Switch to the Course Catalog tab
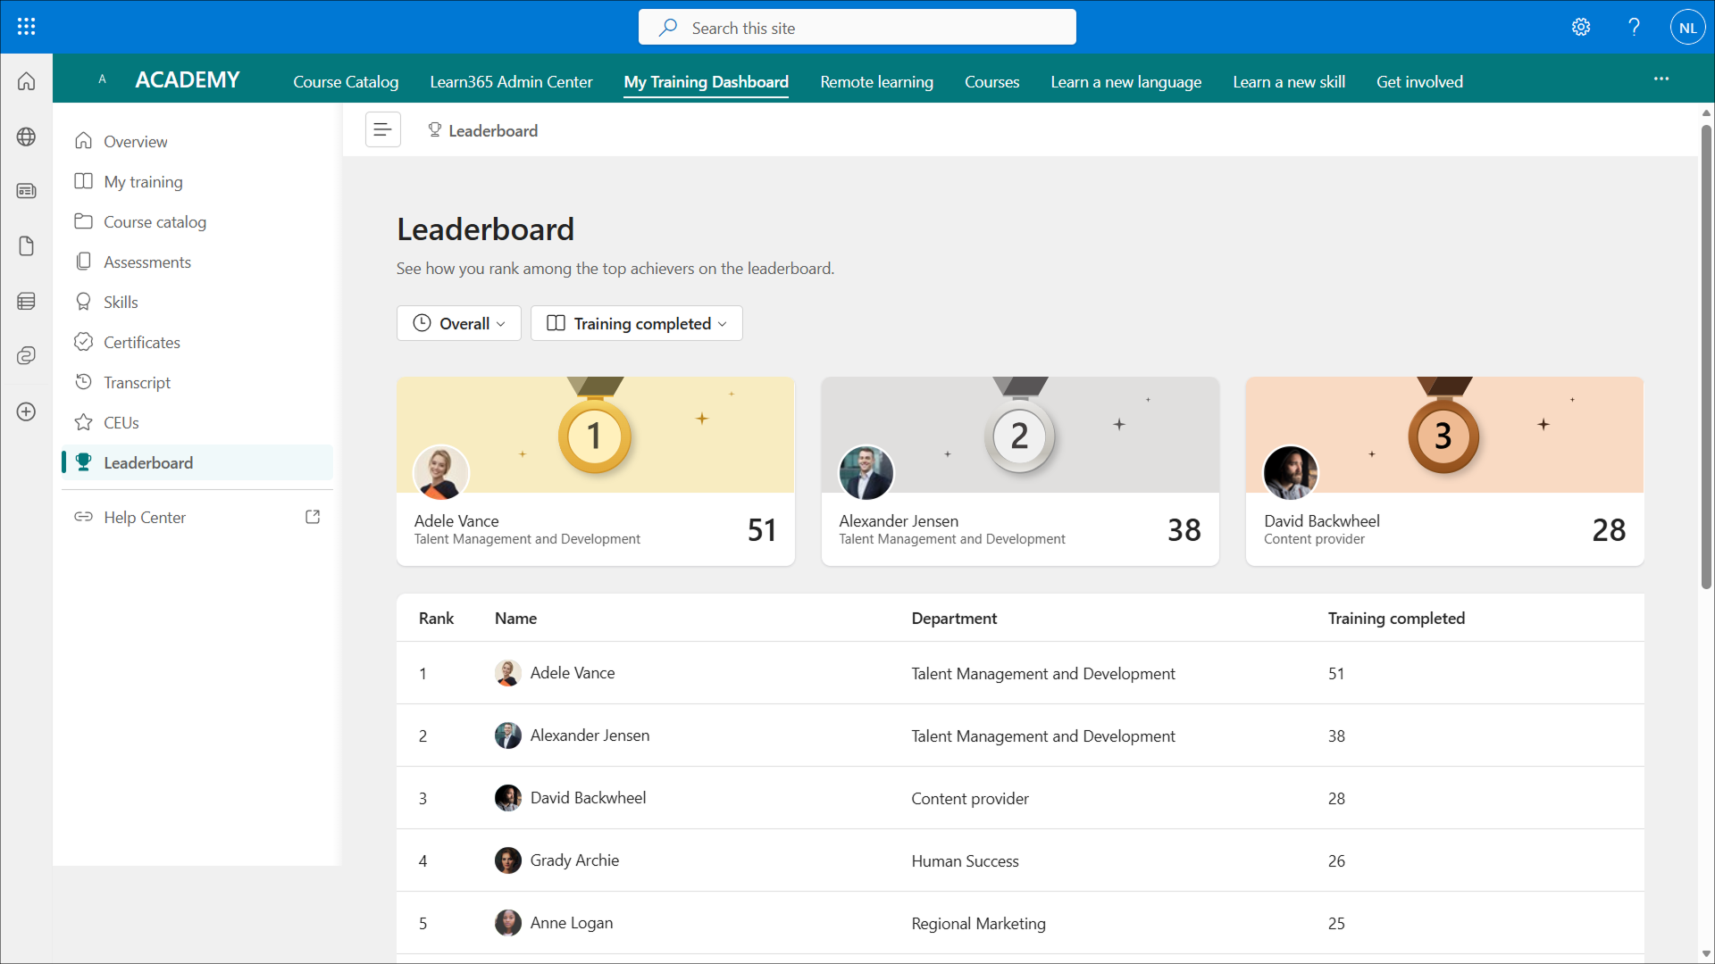Viewport: 1715px width, 964px height. tap(346, 81)
